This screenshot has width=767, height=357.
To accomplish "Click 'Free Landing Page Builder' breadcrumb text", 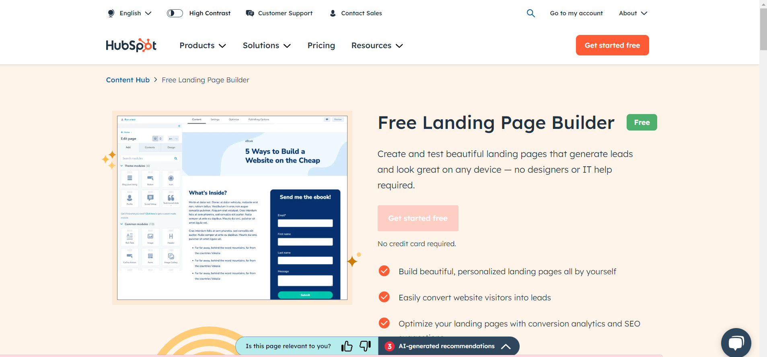I will pyautogui.click(x=206, y=80).
